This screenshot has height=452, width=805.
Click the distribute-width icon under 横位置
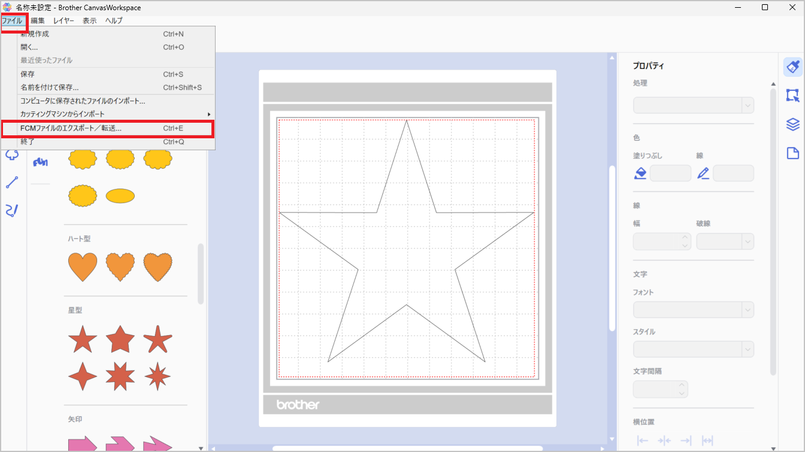pyautogui.click(x=707, y=441)
